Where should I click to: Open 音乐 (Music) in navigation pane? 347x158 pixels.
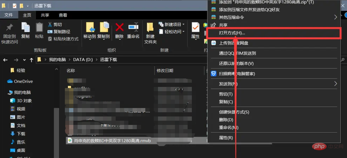18,142
